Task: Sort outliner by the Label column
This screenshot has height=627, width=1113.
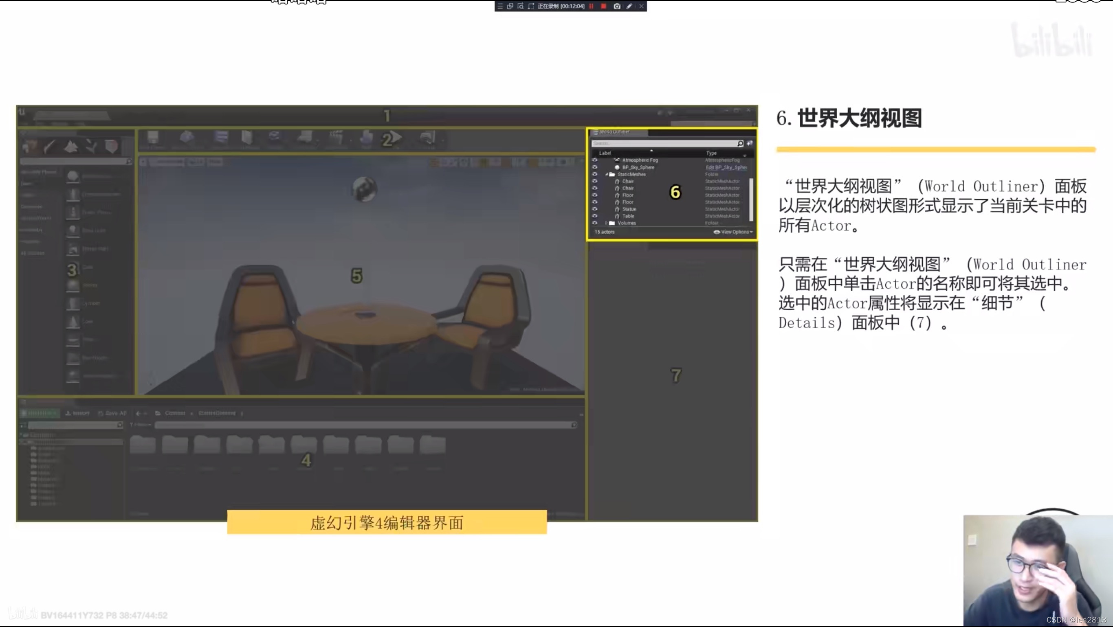Action: 605,153
